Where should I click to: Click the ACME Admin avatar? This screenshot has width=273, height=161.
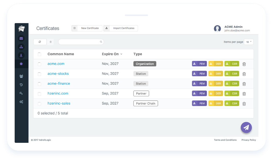click(217, 29)
